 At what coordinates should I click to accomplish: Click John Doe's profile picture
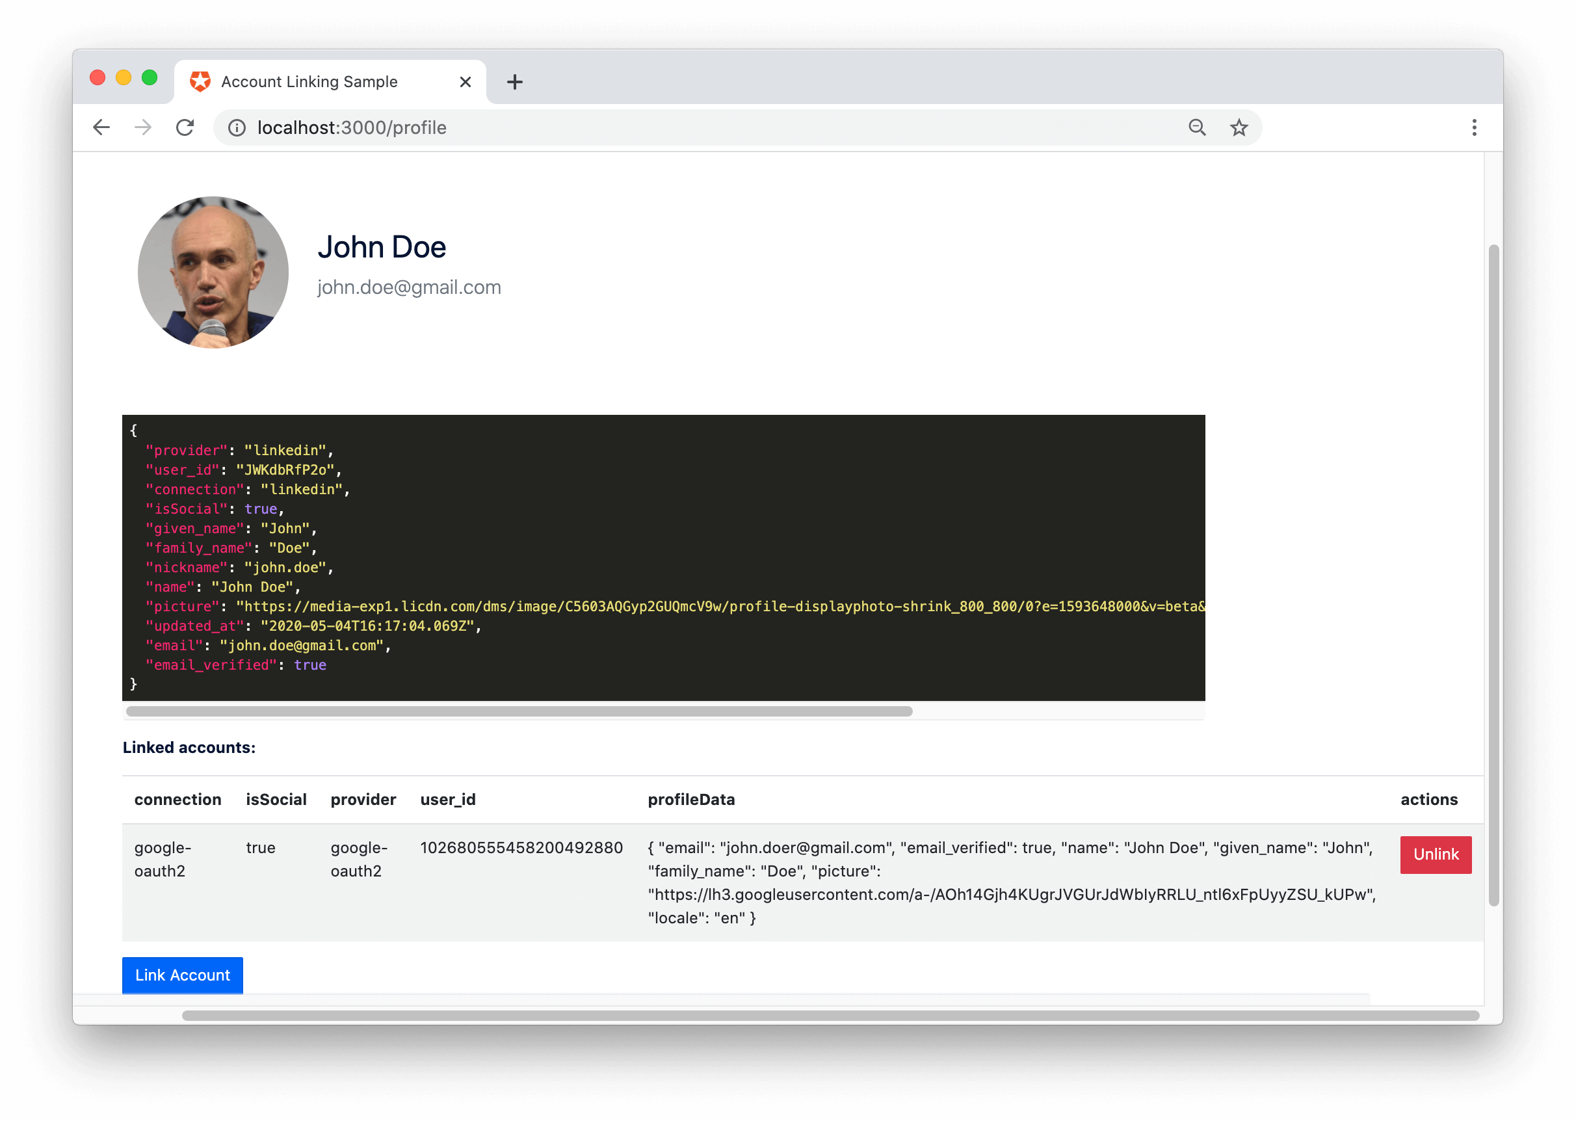pyautogui.click(x=213, y=272)
